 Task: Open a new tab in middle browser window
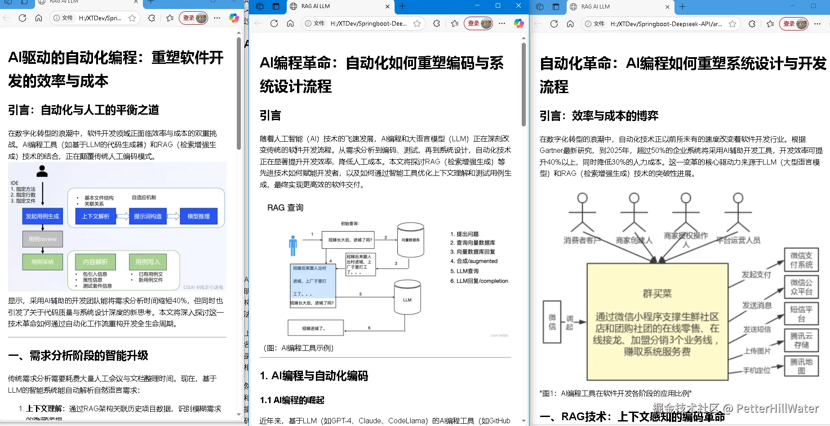pos(402,6)
